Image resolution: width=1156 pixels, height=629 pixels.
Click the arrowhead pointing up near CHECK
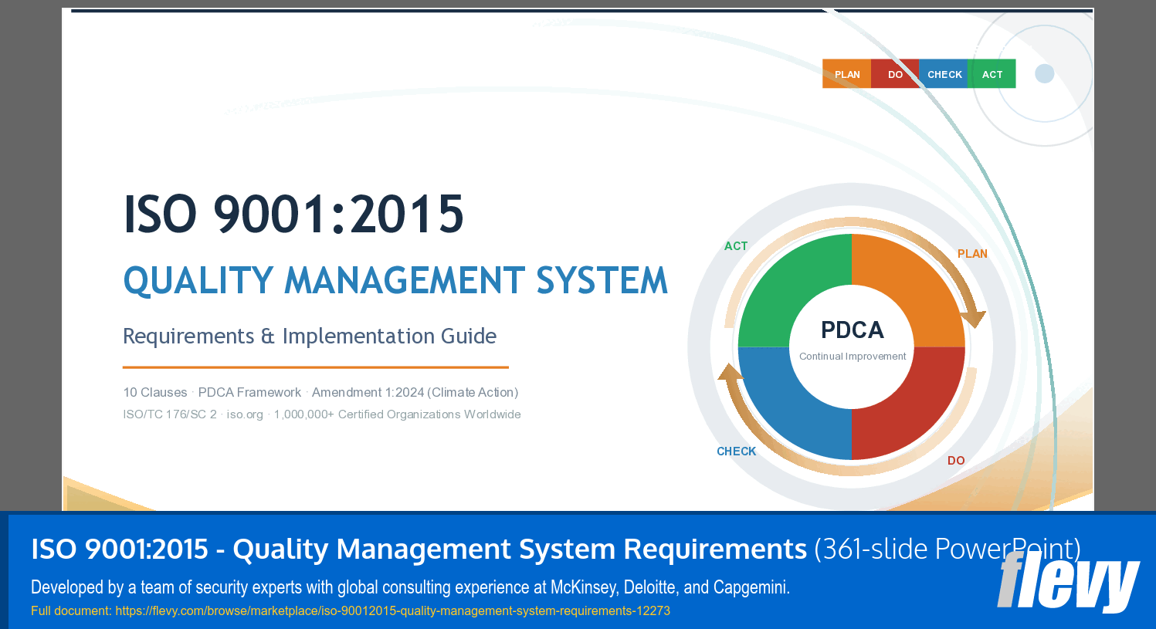[x=731, y=371]
